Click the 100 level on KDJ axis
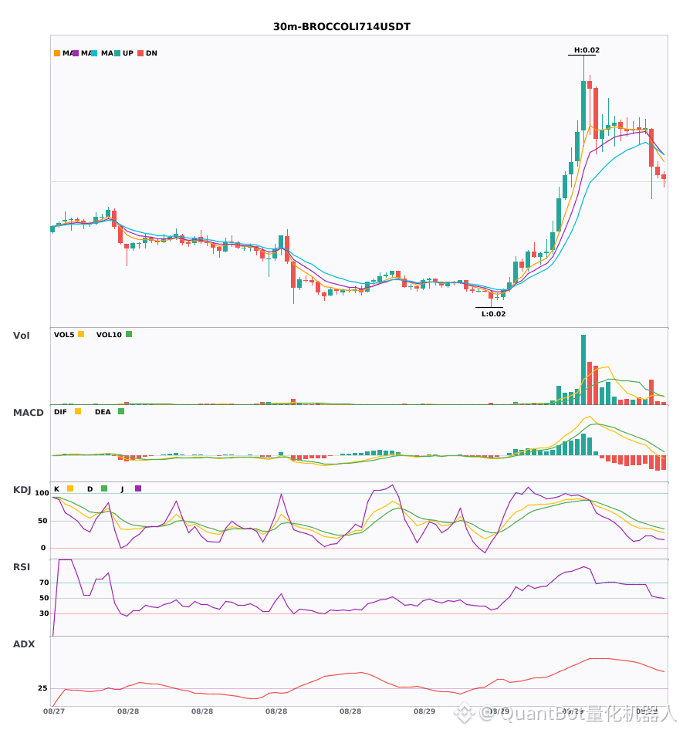 [42, 493]
